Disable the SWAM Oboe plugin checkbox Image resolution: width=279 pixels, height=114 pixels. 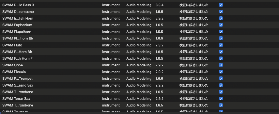pos(221,65)
